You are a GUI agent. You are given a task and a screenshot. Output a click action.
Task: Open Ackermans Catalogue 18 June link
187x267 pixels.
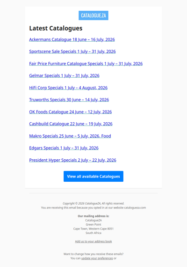(72, 39)
